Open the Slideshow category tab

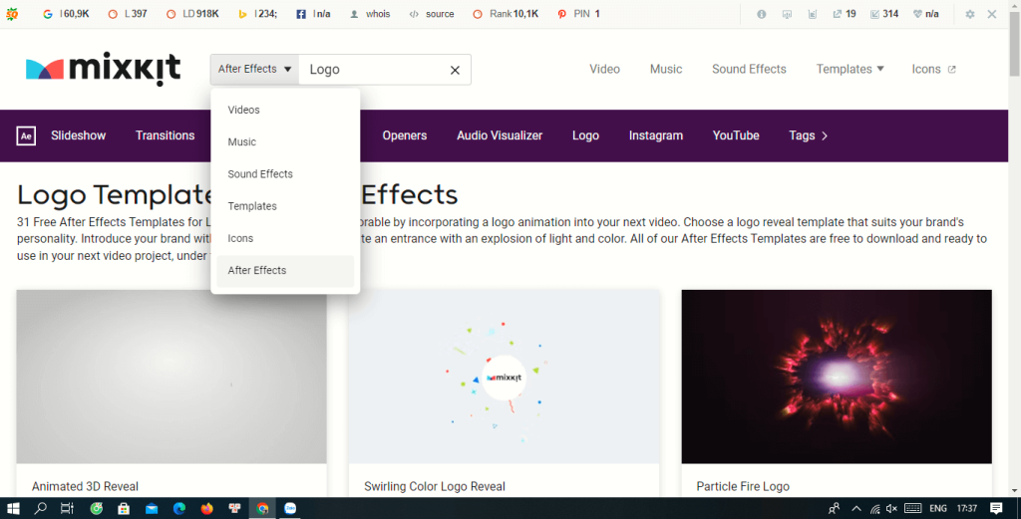point(78,135)
